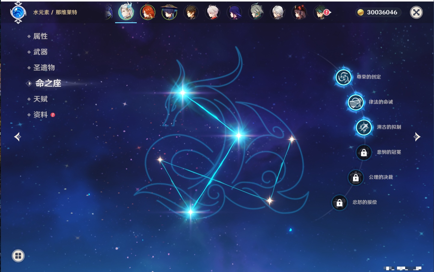Click the Mora amount 30036046
Image resolution: width=434 pixels, height=272 pixels.
pyautogui.click(x=382, y=12)
